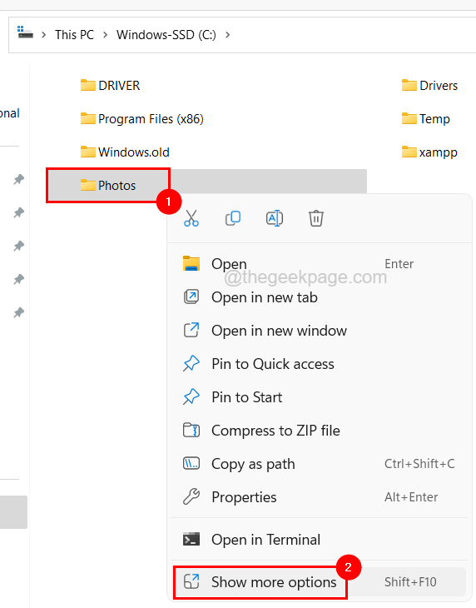Select the Temp folder icon
476x608 pixels.
click(x=409, y=118)
